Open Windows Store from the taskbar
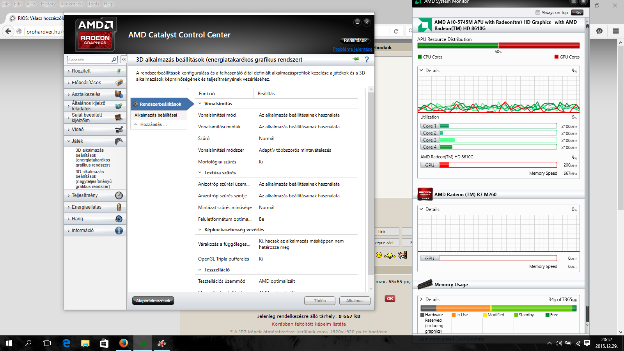The width and height of the screenshot is (624, 351). 104,343
